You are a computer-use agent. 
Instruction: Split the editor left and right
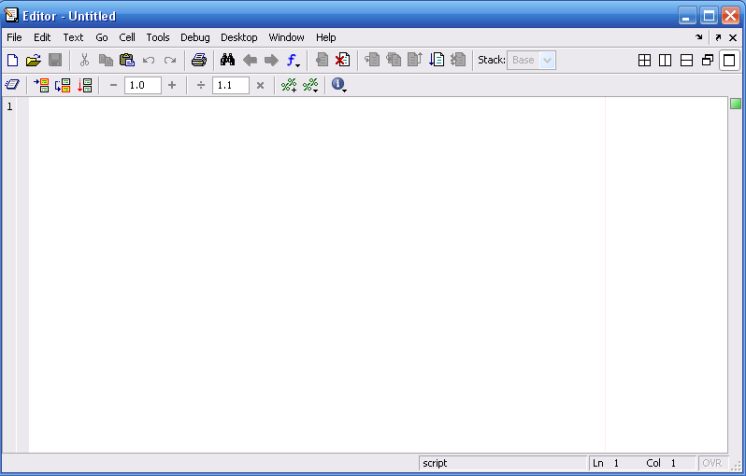click(665, 61)
